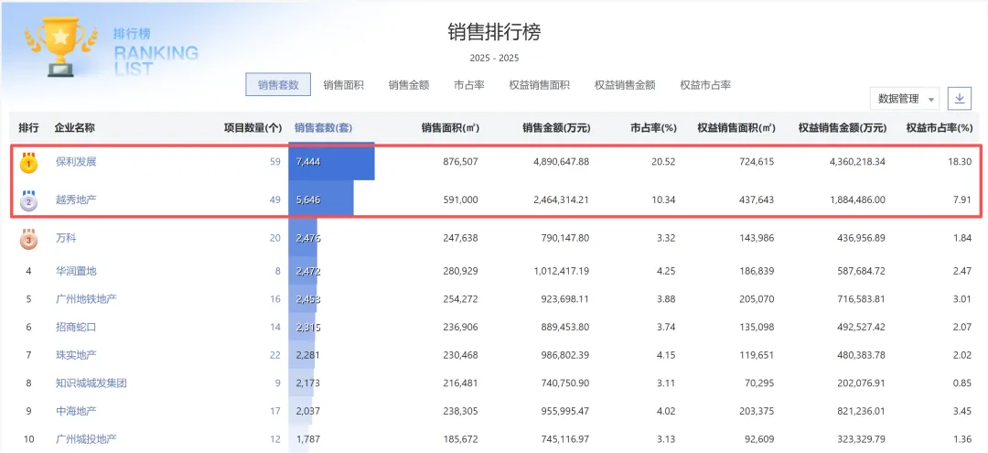This screenshot has width=988, height=453.
Task: Select the 销售套数 tab
Action: 278,85
